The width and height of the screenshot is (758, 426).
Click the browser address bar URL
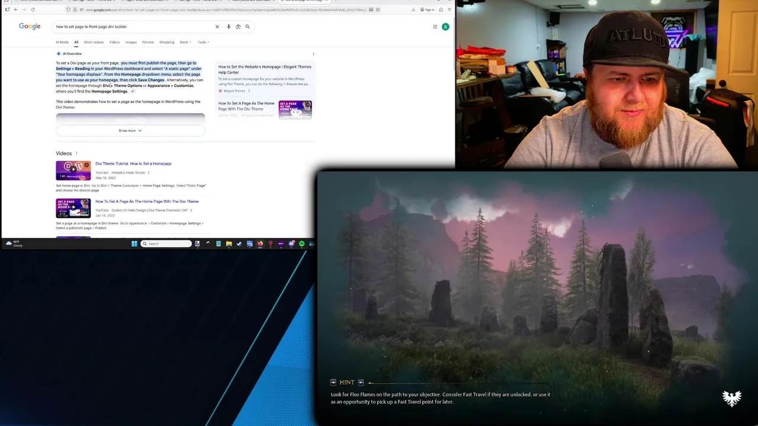[225, 9]
